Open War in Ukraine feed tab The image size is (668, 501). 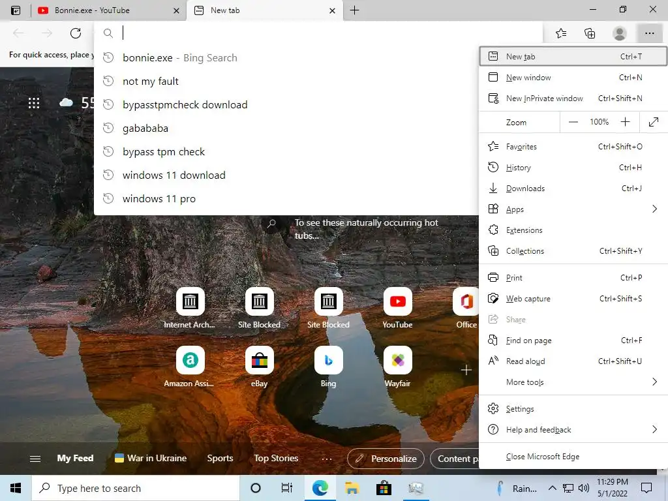pyautogui.click(x=151, y=459)
